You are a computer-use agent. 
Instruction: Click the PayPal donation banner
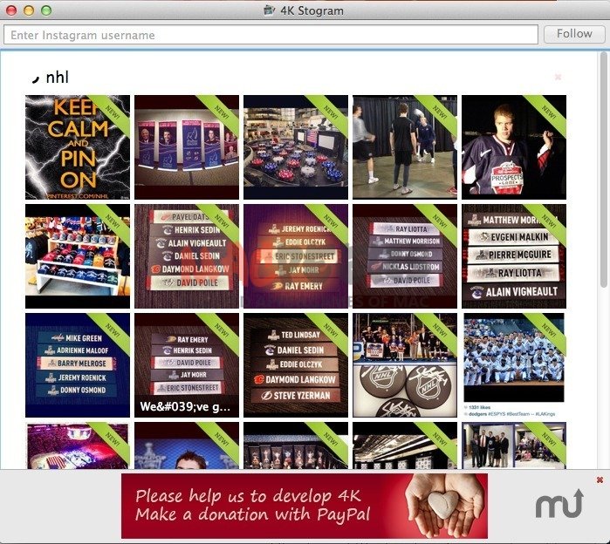point(305,506)
